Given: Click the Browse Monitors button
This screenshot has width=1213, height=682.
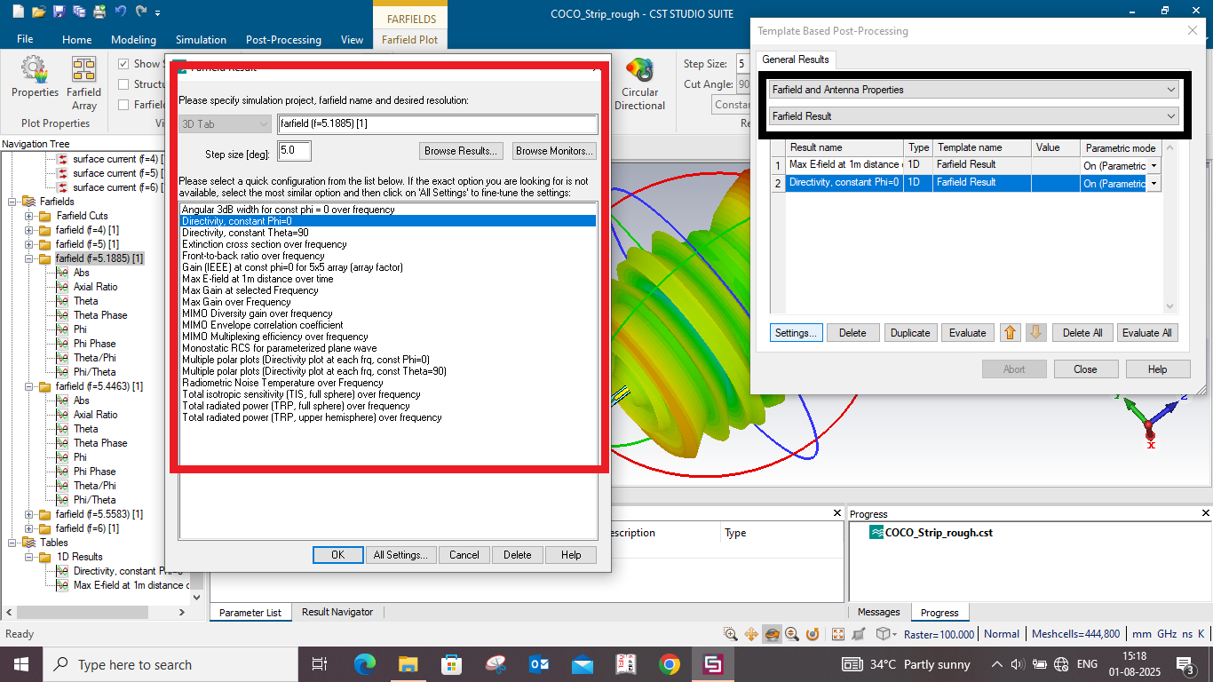Looking at the screenshot, I should point(554,151).
